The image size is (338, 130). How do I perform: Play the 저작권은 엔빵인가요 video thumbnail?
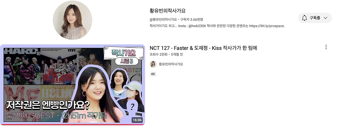(72, 85)
